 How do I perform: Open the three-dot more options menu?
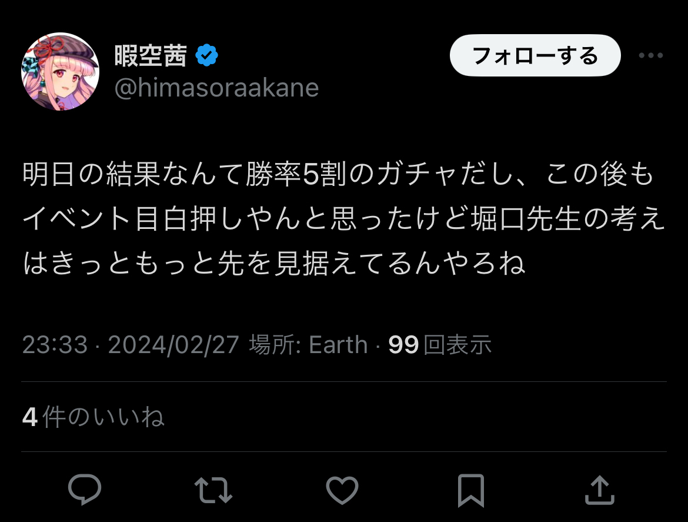pyautogui.click(x=650, y=56)
